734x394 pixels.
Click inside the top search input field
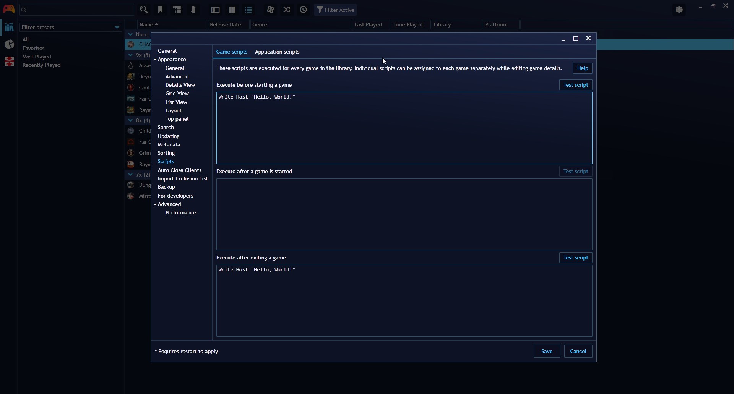pyautogui.click(x=76, y=10)
